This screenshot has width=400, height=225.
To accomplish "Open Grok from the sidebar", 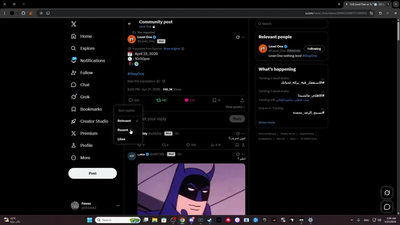I will (x=80, y=97).
